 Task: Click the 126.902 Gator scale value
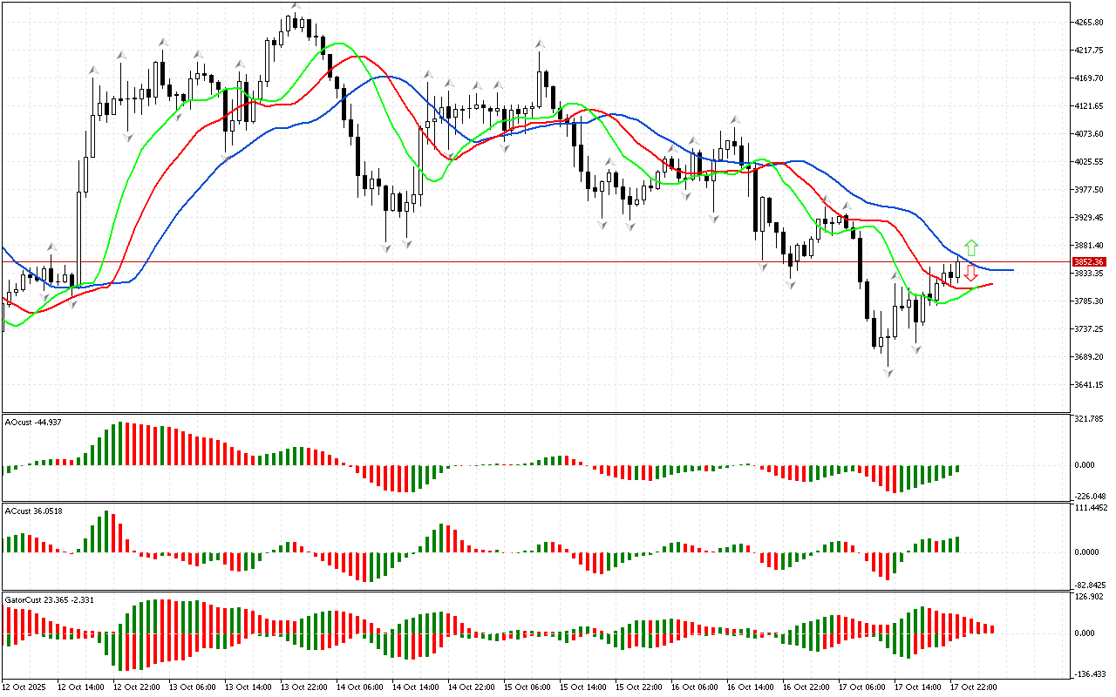(1091, 597)
